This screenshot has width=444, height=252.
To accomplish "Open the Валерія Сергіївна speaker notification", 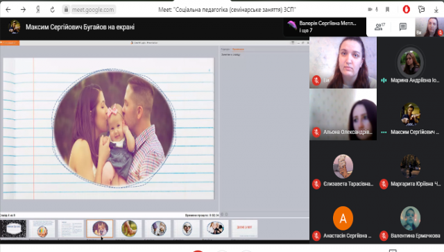I will pyautogui.click(x=325, y=26).
